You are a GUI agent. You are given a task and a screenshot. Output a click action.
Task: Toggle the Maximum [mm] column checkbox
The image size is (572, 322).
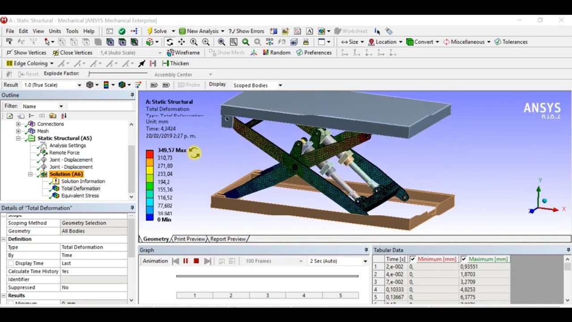(x=463, y=259)
